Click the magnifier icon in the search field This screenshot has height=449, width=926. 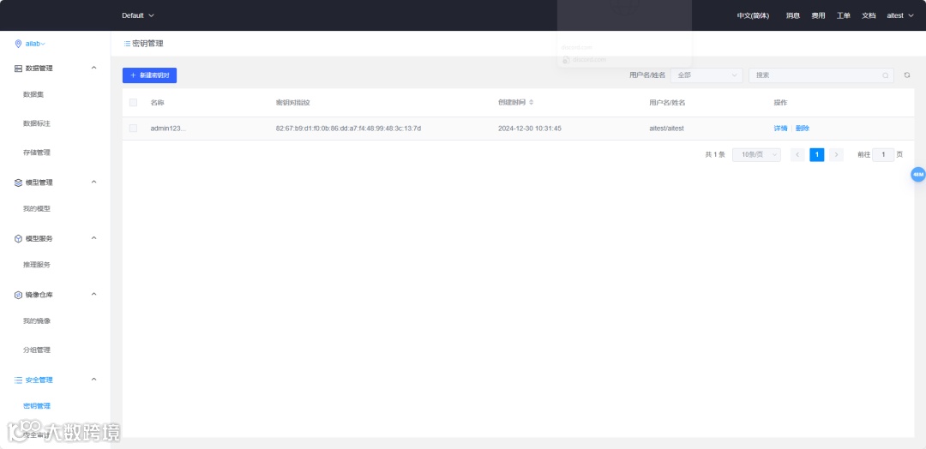coord(885,75)
